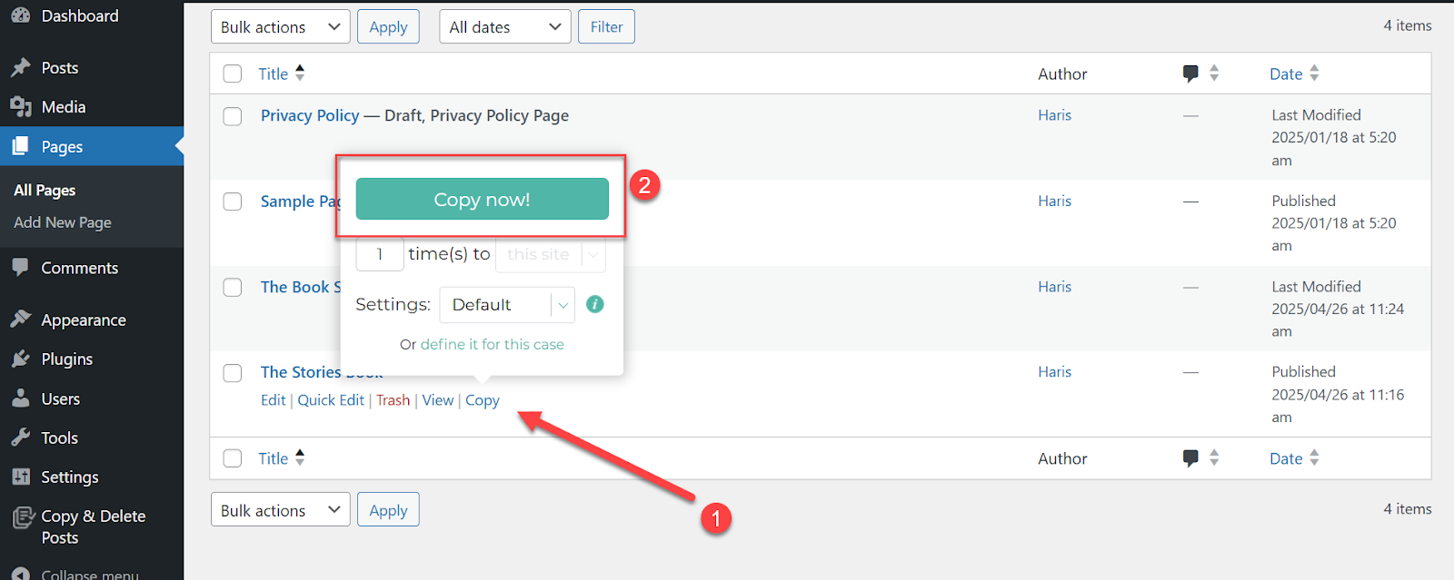1454x580 pixels.
Task: Tick the select-all checkbox in bottom header
Action: [233, 458]
